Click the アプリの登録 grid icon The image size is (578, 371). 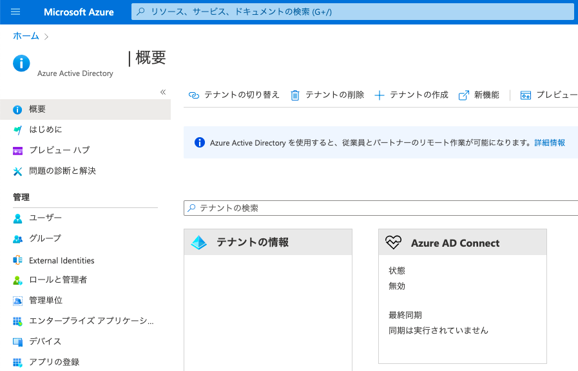click(17, 363)
